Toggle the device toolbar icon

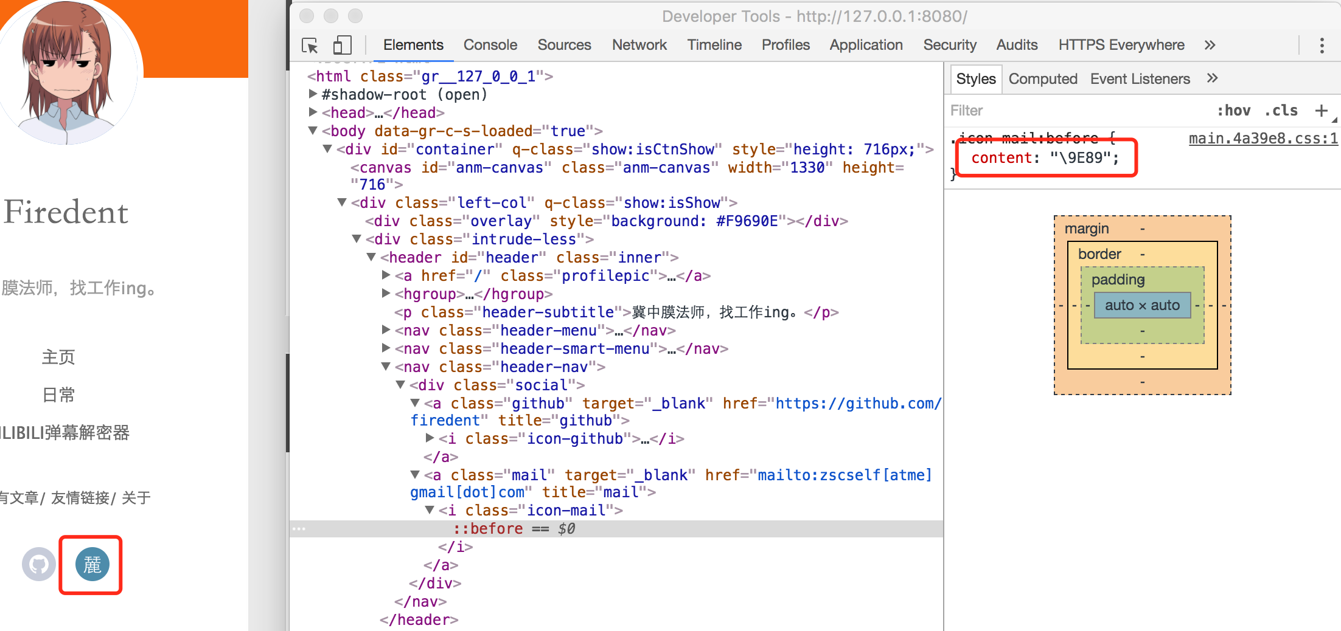(x=342, y=46)
